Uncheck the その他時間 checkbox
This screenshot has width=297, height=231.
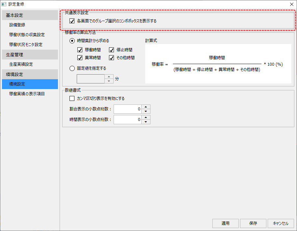(111, 58)
